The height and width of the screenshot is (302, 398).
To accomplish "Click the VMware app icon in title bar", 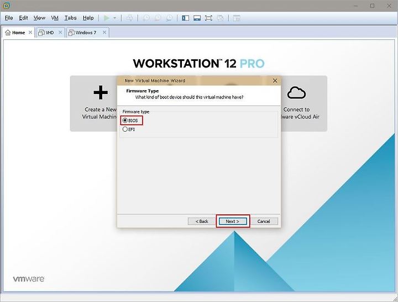I will 7,6.
